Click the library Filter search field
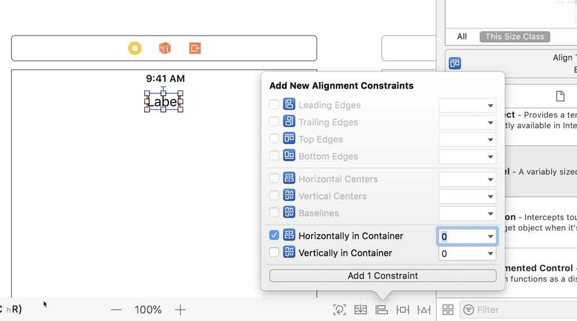 (518, 310)
